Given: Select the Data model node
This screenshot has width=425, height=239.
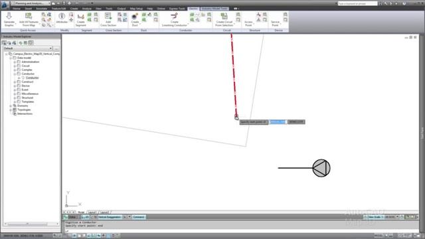Looking at the screenshot, I should pos(24,58).
